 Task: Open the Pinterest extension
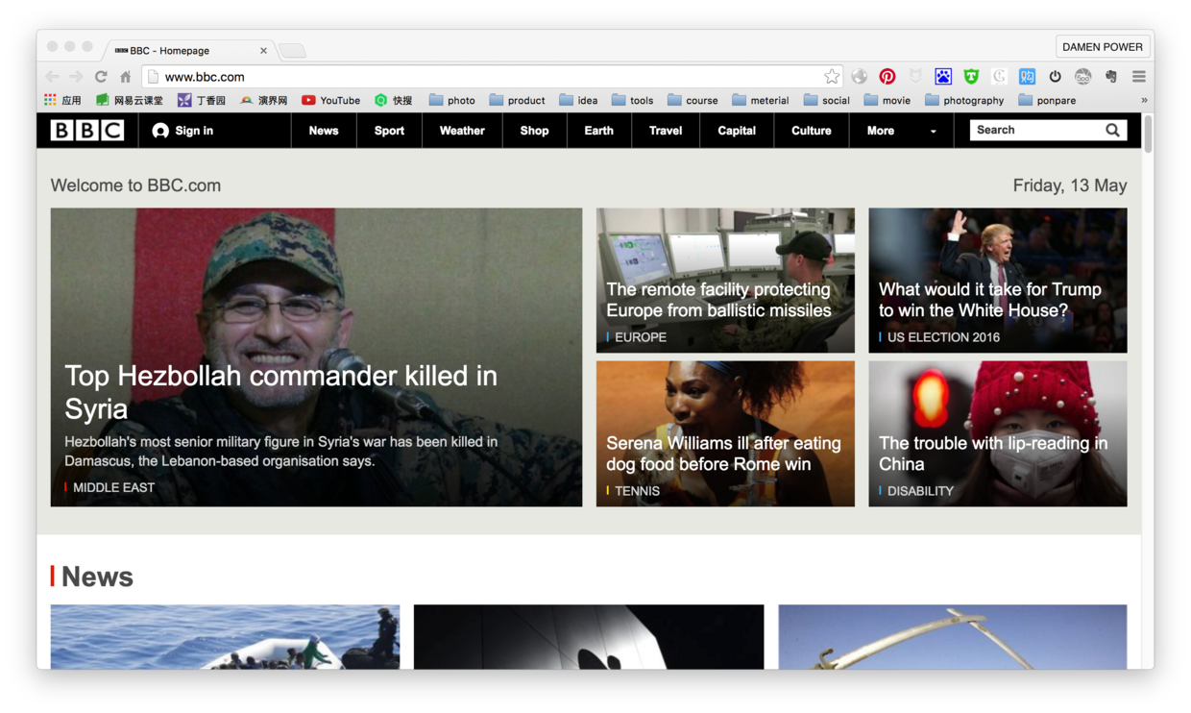tap(887, 77)
